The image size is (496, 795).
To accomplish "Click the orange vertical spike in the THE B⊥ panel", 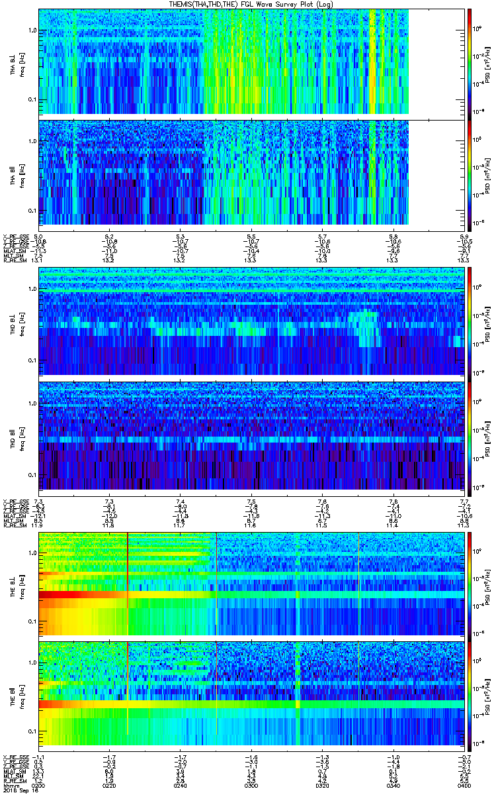I will pos(358,583).
